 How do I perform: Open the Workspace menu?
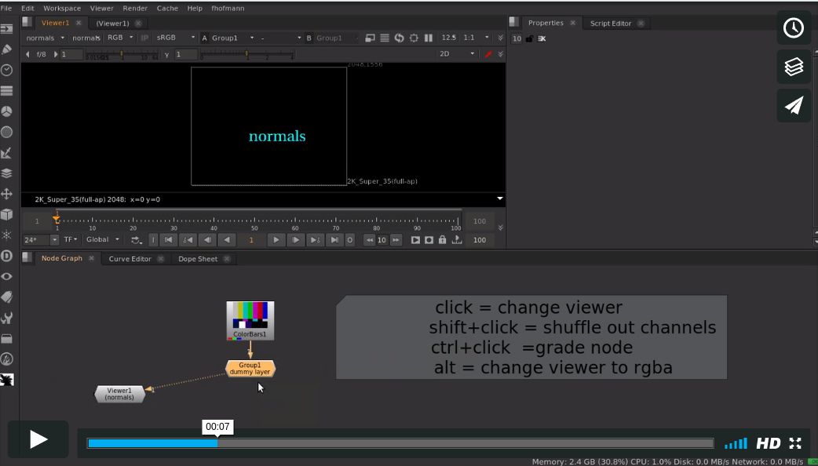tap(63, 8)
